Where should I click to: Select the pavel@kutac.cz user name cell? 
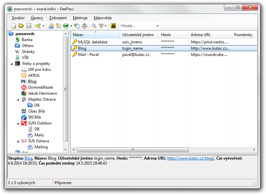pos(136,55)
